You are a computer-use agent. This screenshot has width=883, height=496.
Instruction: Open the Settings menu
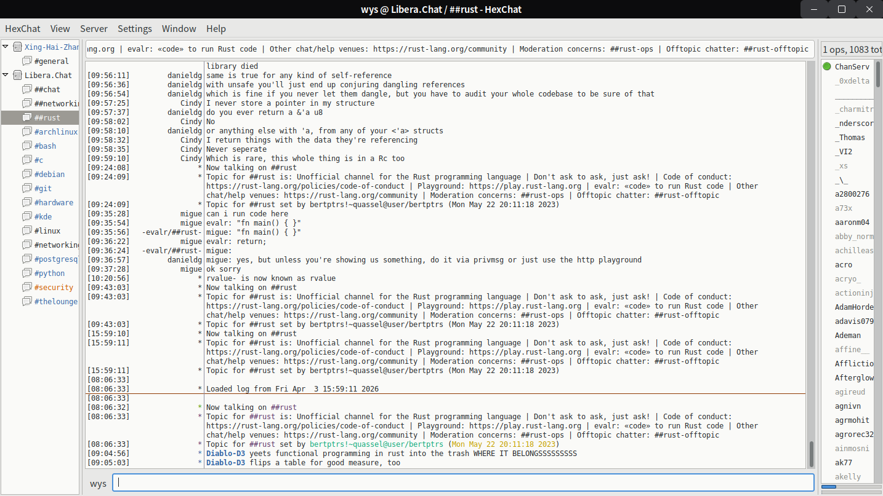[x=135, y=28]
